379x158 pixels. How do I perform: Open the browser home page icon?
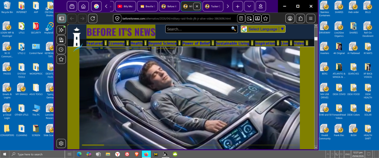pos(84,6)
